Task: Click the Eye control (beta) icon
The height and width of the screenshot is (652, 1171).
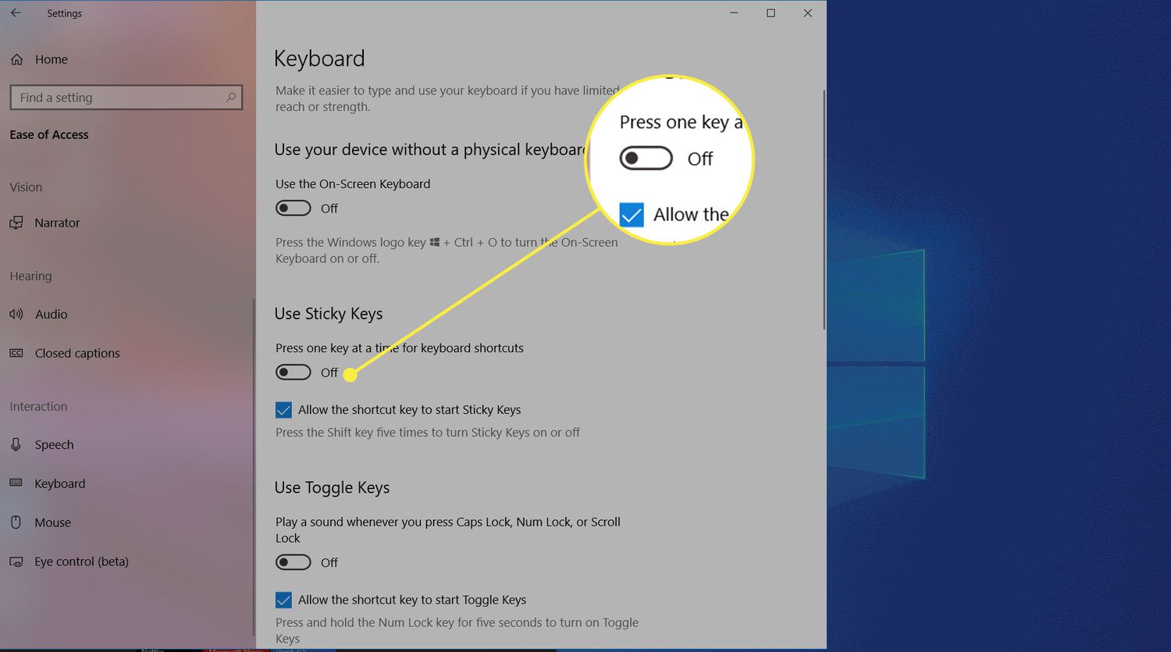Action: [16, 561]
